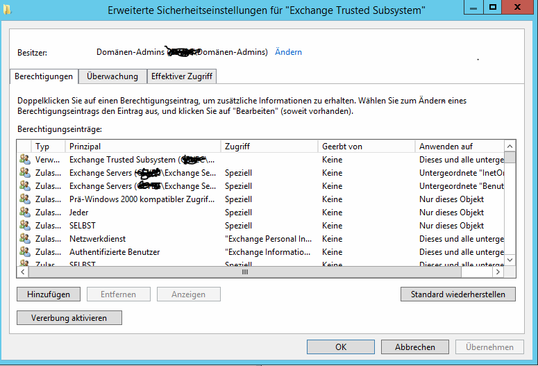This screenshot has height=366, width=538.
Task: Sort by the Prinzipal column header
Action: coord(143,147)
